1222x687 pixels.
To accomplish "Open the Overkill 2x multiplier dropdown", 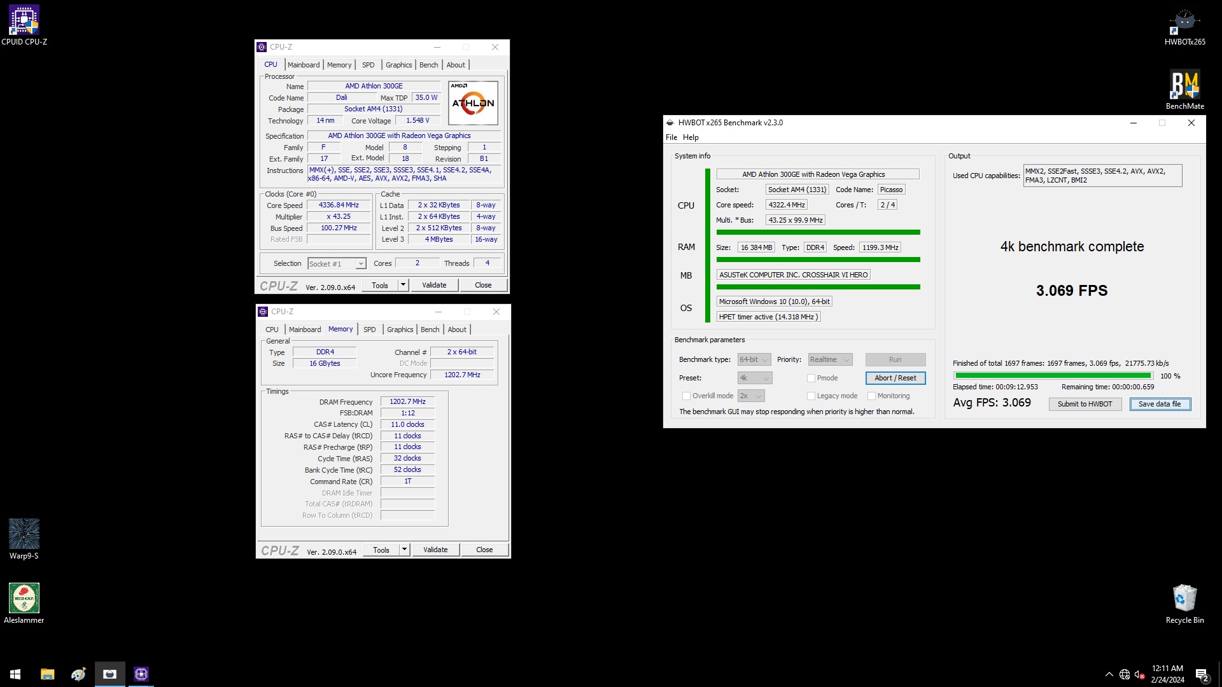I will coord(751,396).
